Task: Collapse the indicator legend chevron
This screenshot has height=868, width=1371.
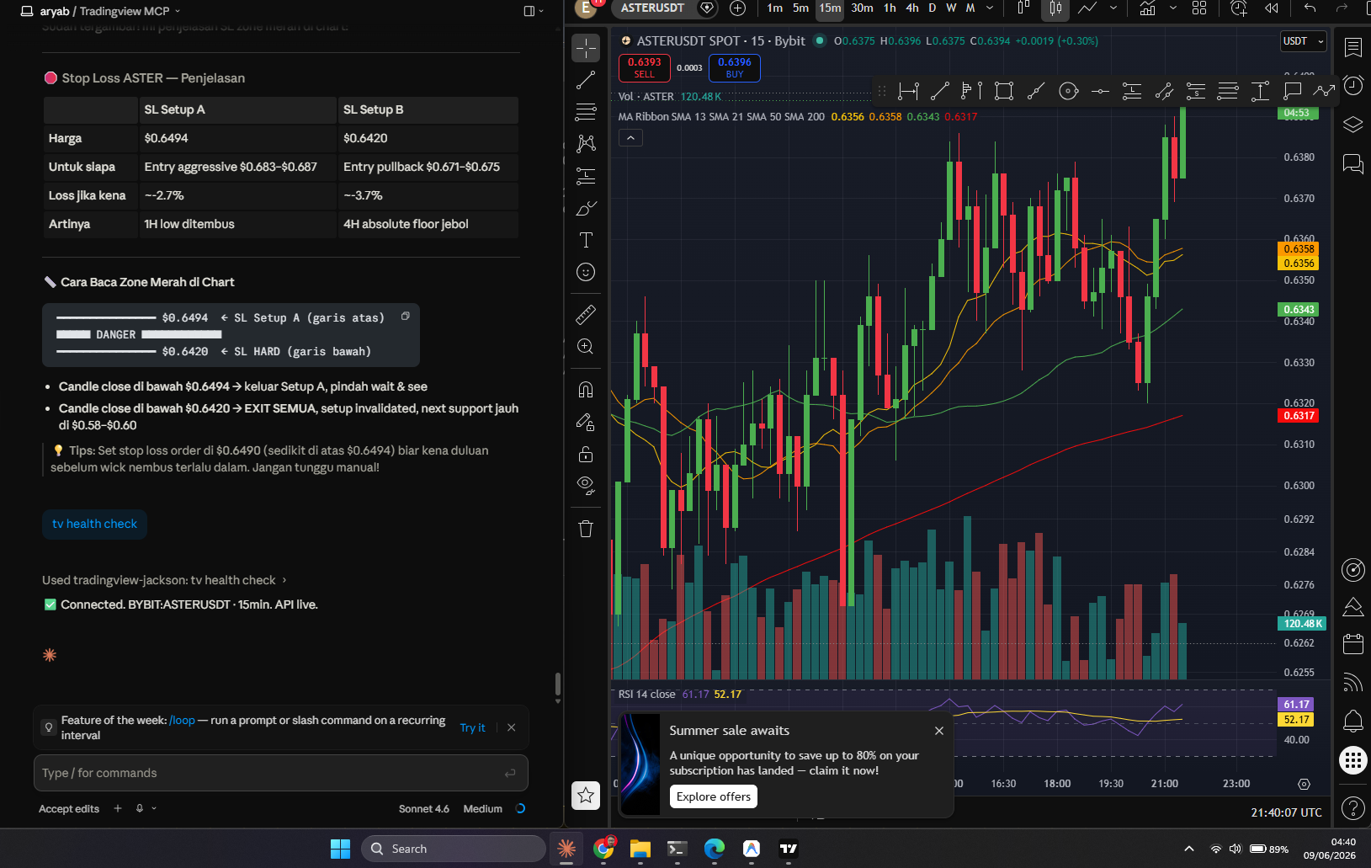Action: [630, 137]
